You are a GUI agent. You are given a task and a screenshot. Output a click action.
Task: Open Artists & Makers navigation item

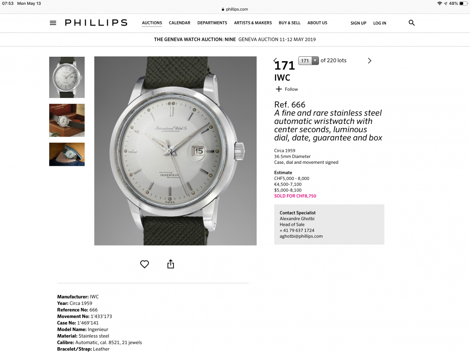coord(253,23)
